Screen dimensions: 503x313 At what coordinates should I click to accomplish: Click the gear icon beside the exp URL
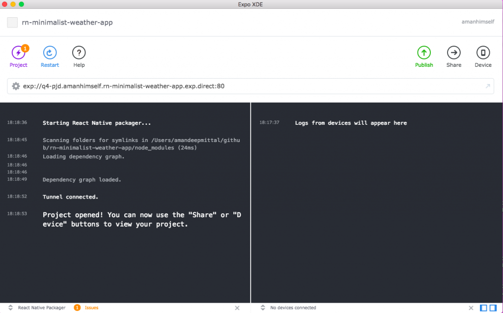(x=16, y=86)
